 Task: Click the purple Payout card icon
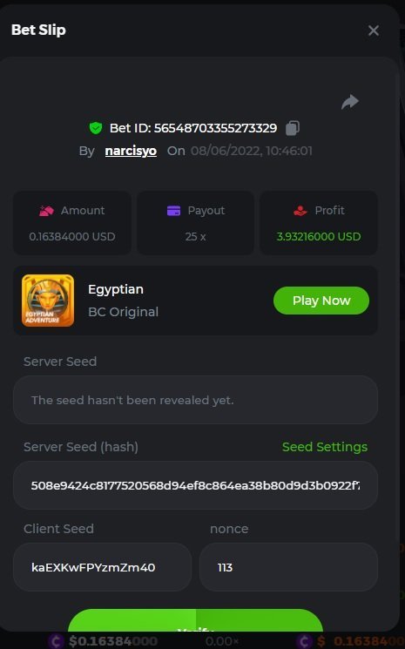(x=173, y=211)
